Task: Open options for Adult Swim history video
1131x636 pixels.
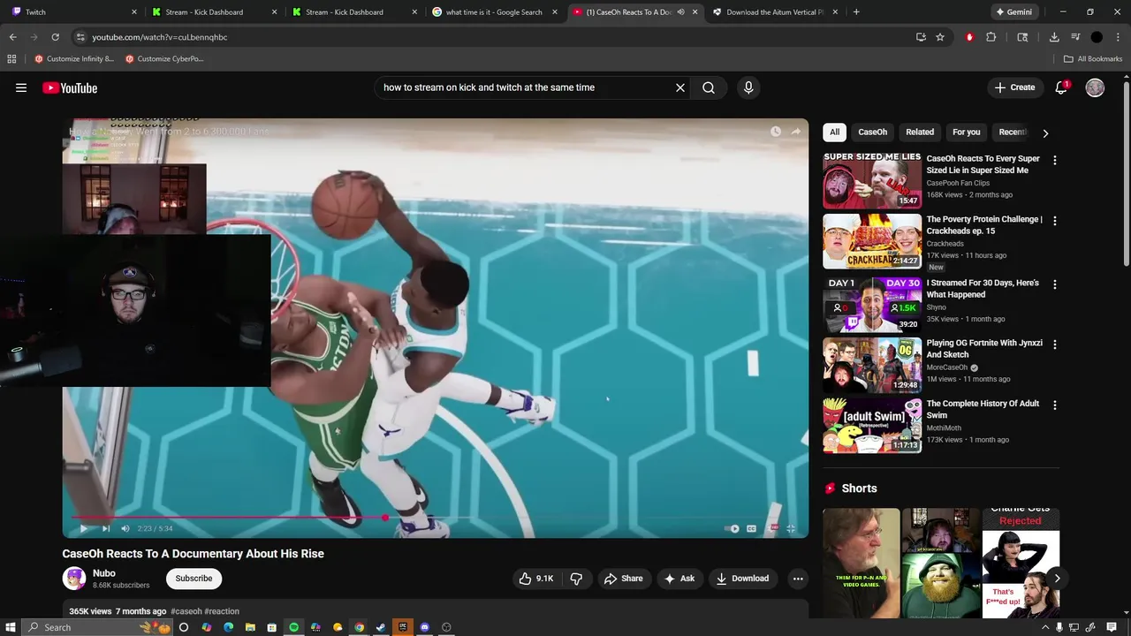Action: click(x=1054, y=405)
